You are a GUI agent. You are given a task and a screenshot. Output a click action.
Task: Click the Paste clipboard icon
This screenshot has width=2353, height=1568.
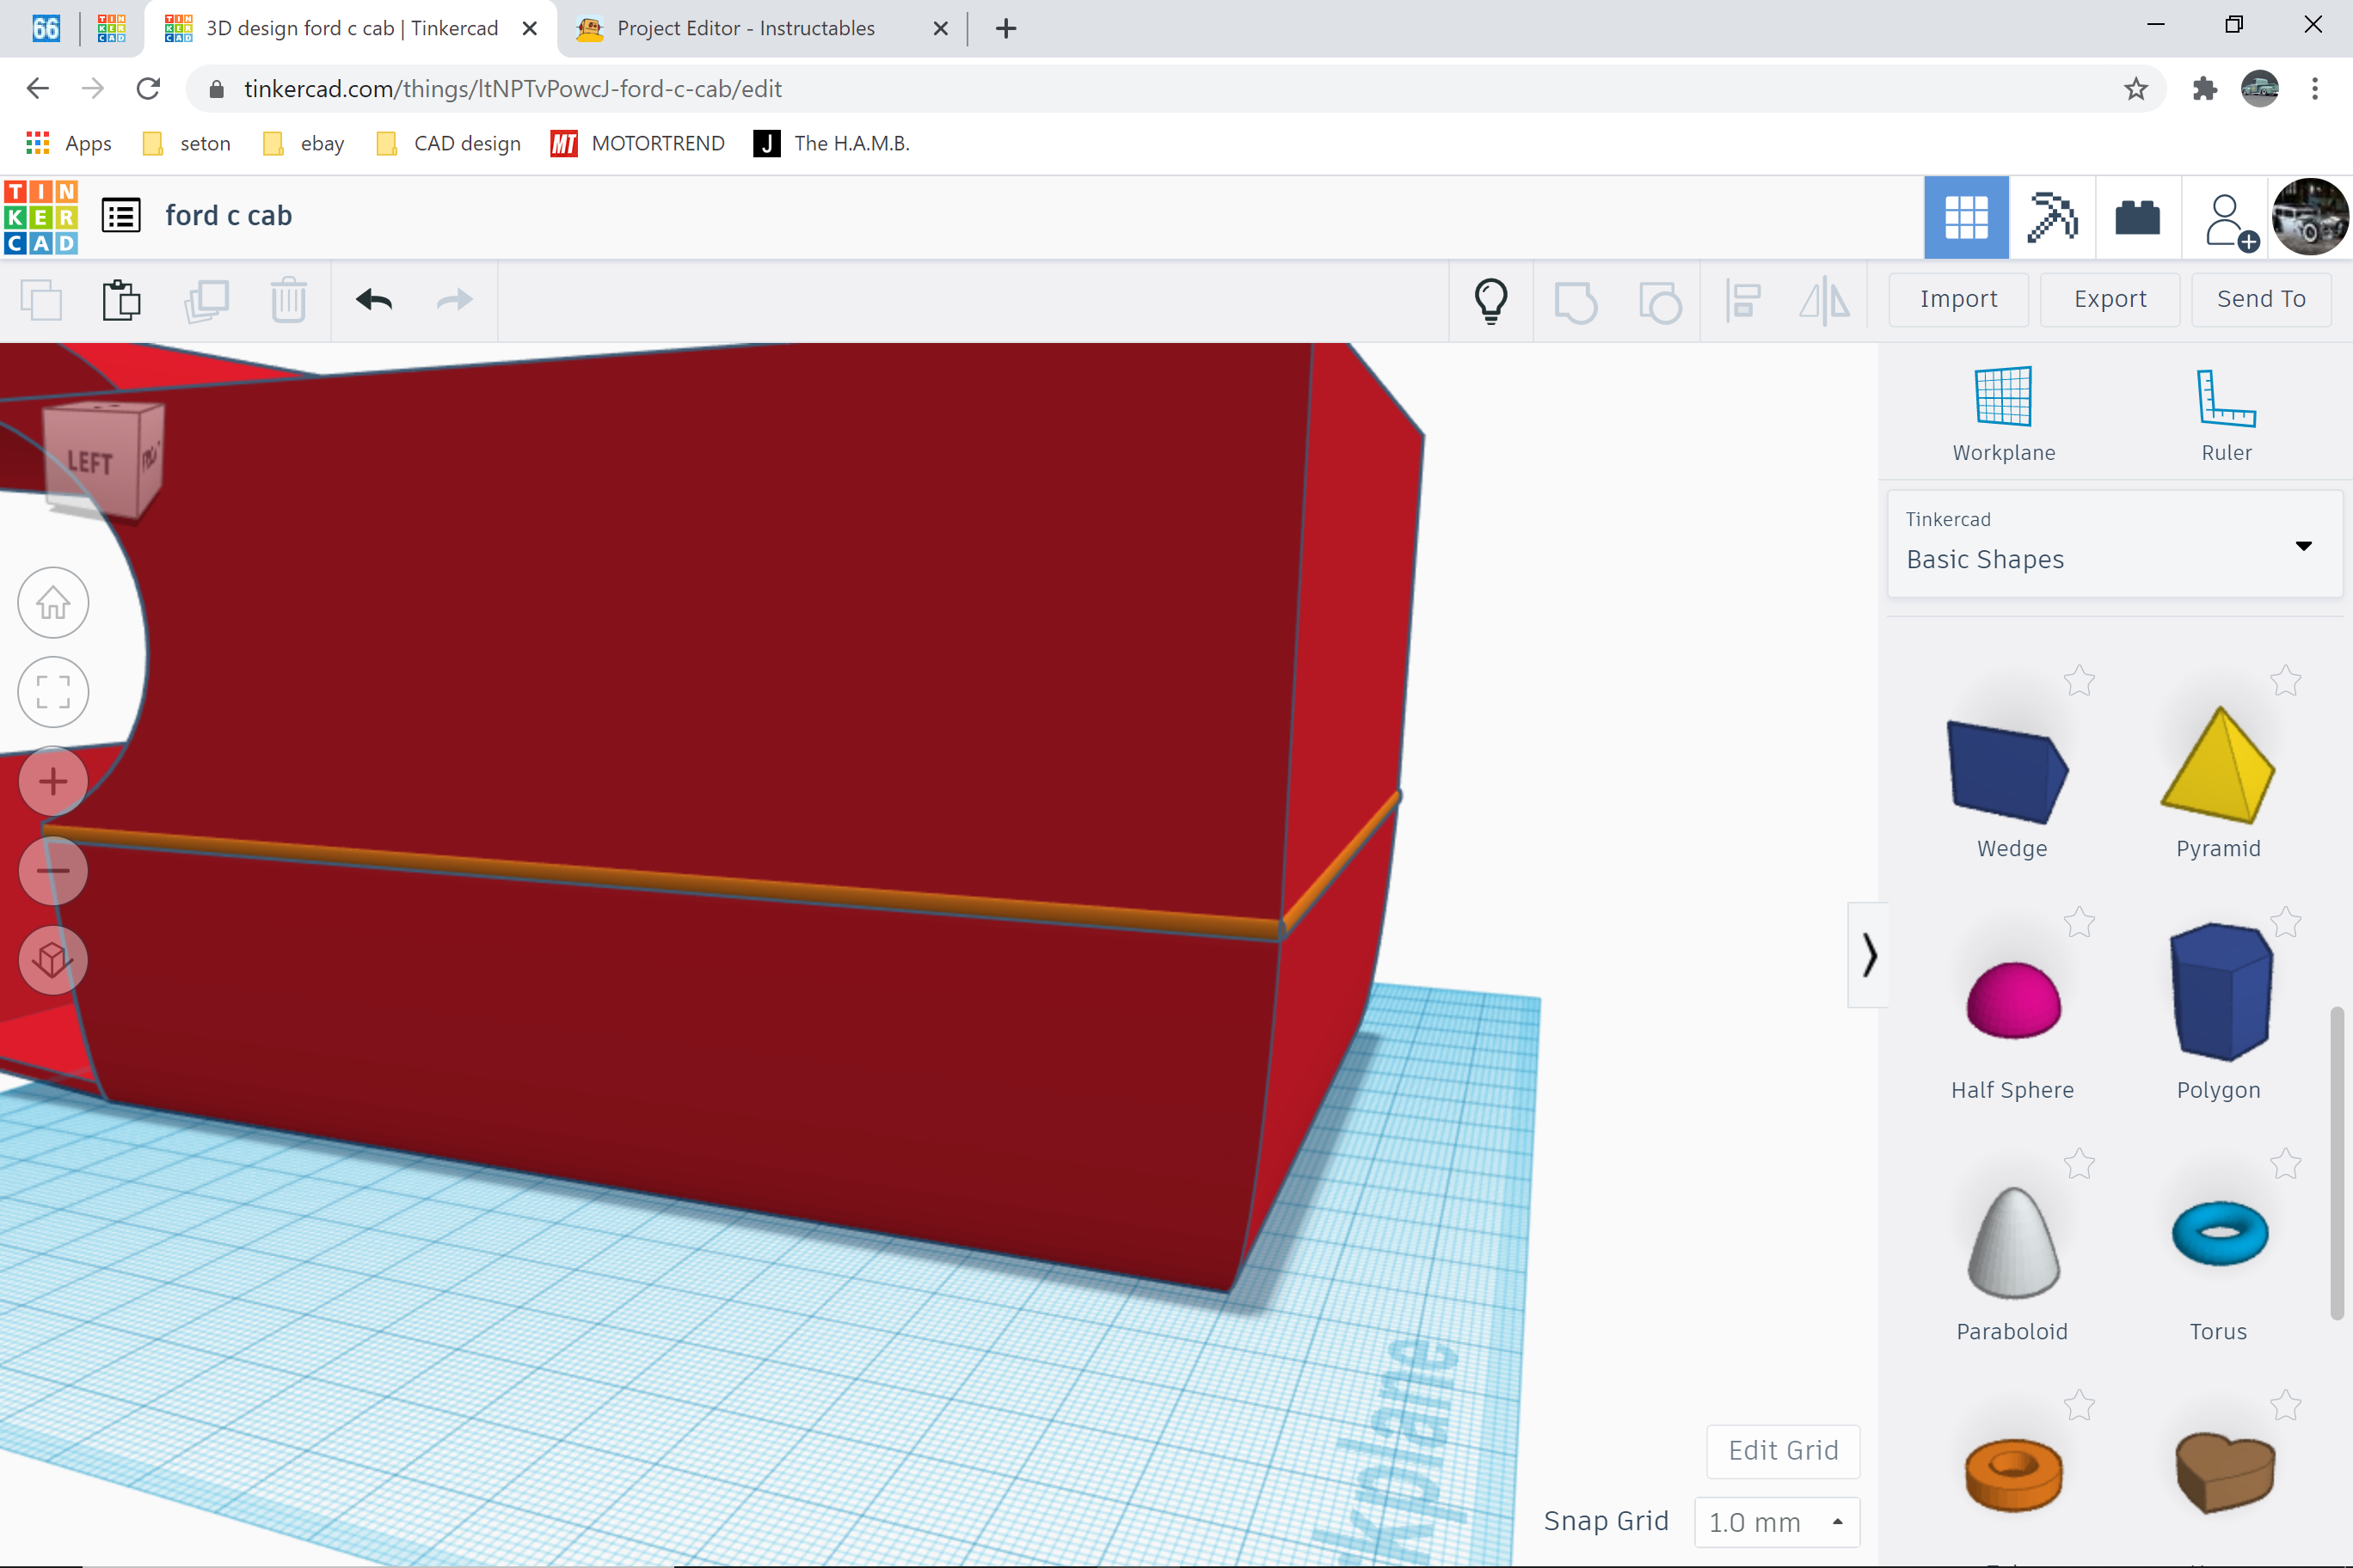(122, 300)
